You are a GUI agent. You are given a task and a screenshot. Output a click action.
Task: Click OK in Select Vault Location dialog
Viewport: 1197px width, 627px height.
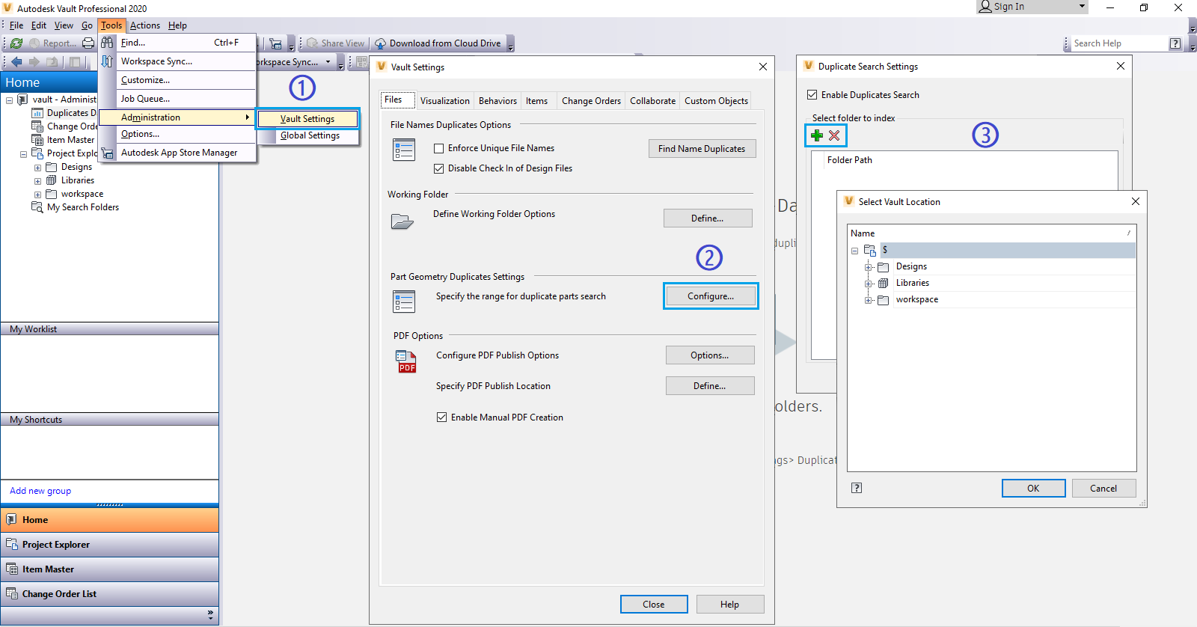[x=1033, y=489]
